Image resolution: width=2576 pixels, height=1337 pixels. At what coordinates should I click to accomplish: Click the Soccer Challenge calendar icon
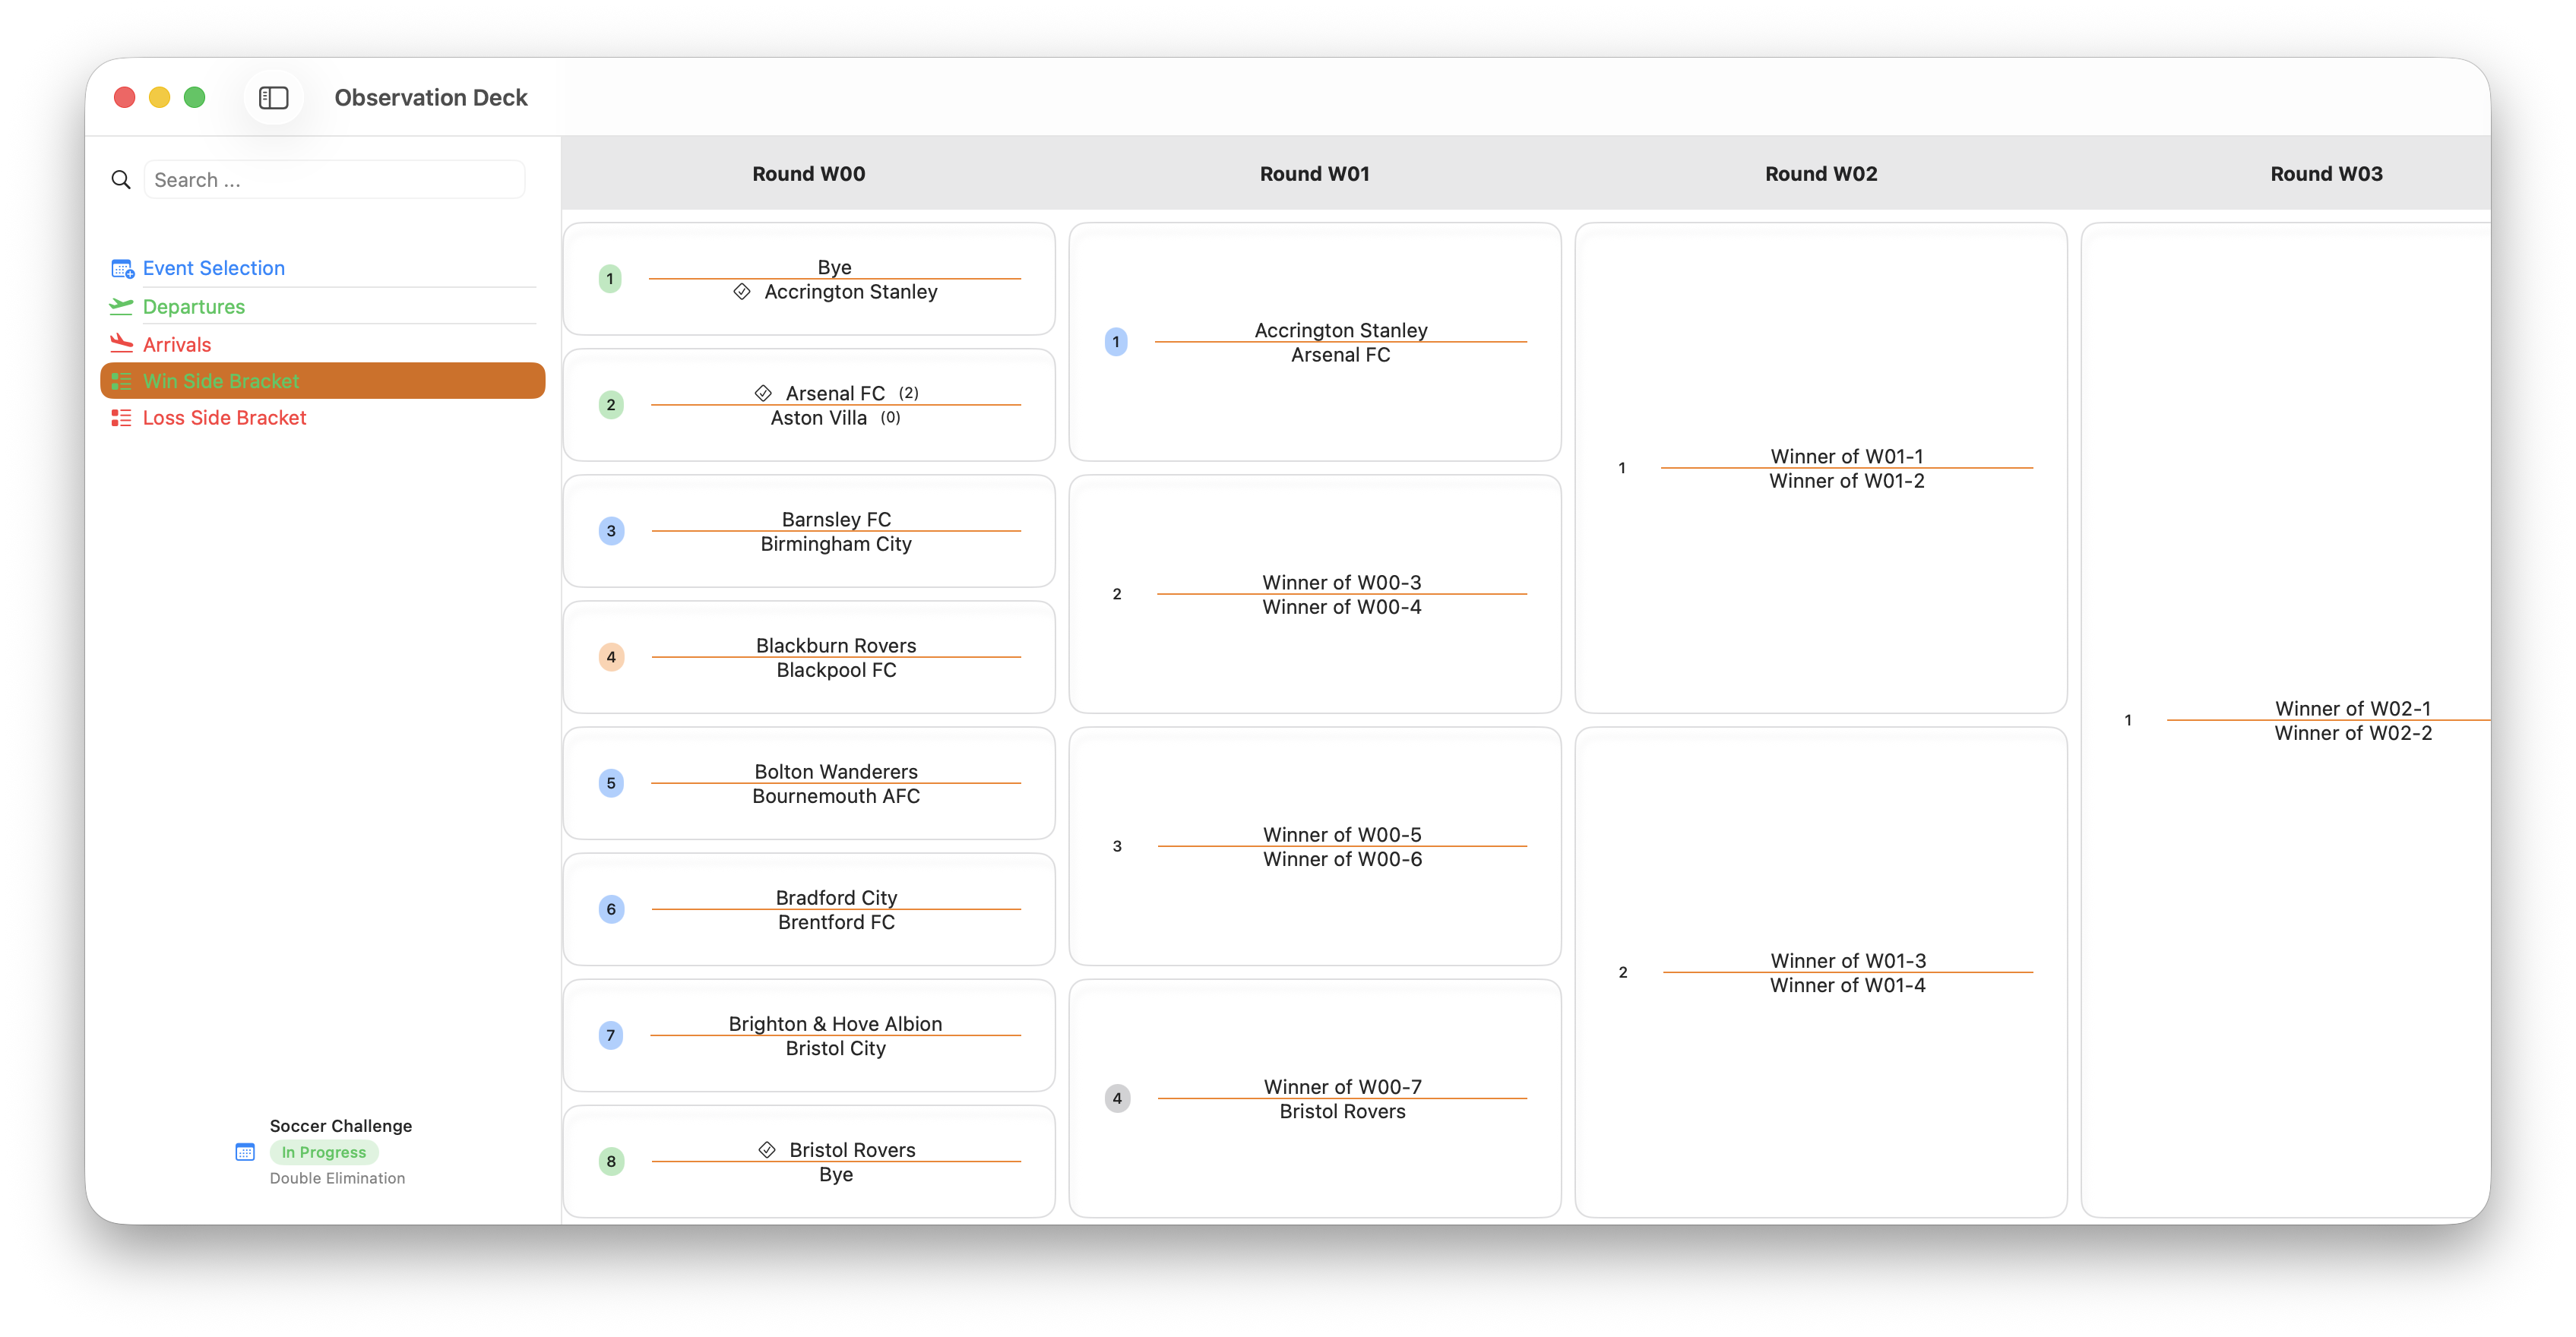pos(245,1152)
